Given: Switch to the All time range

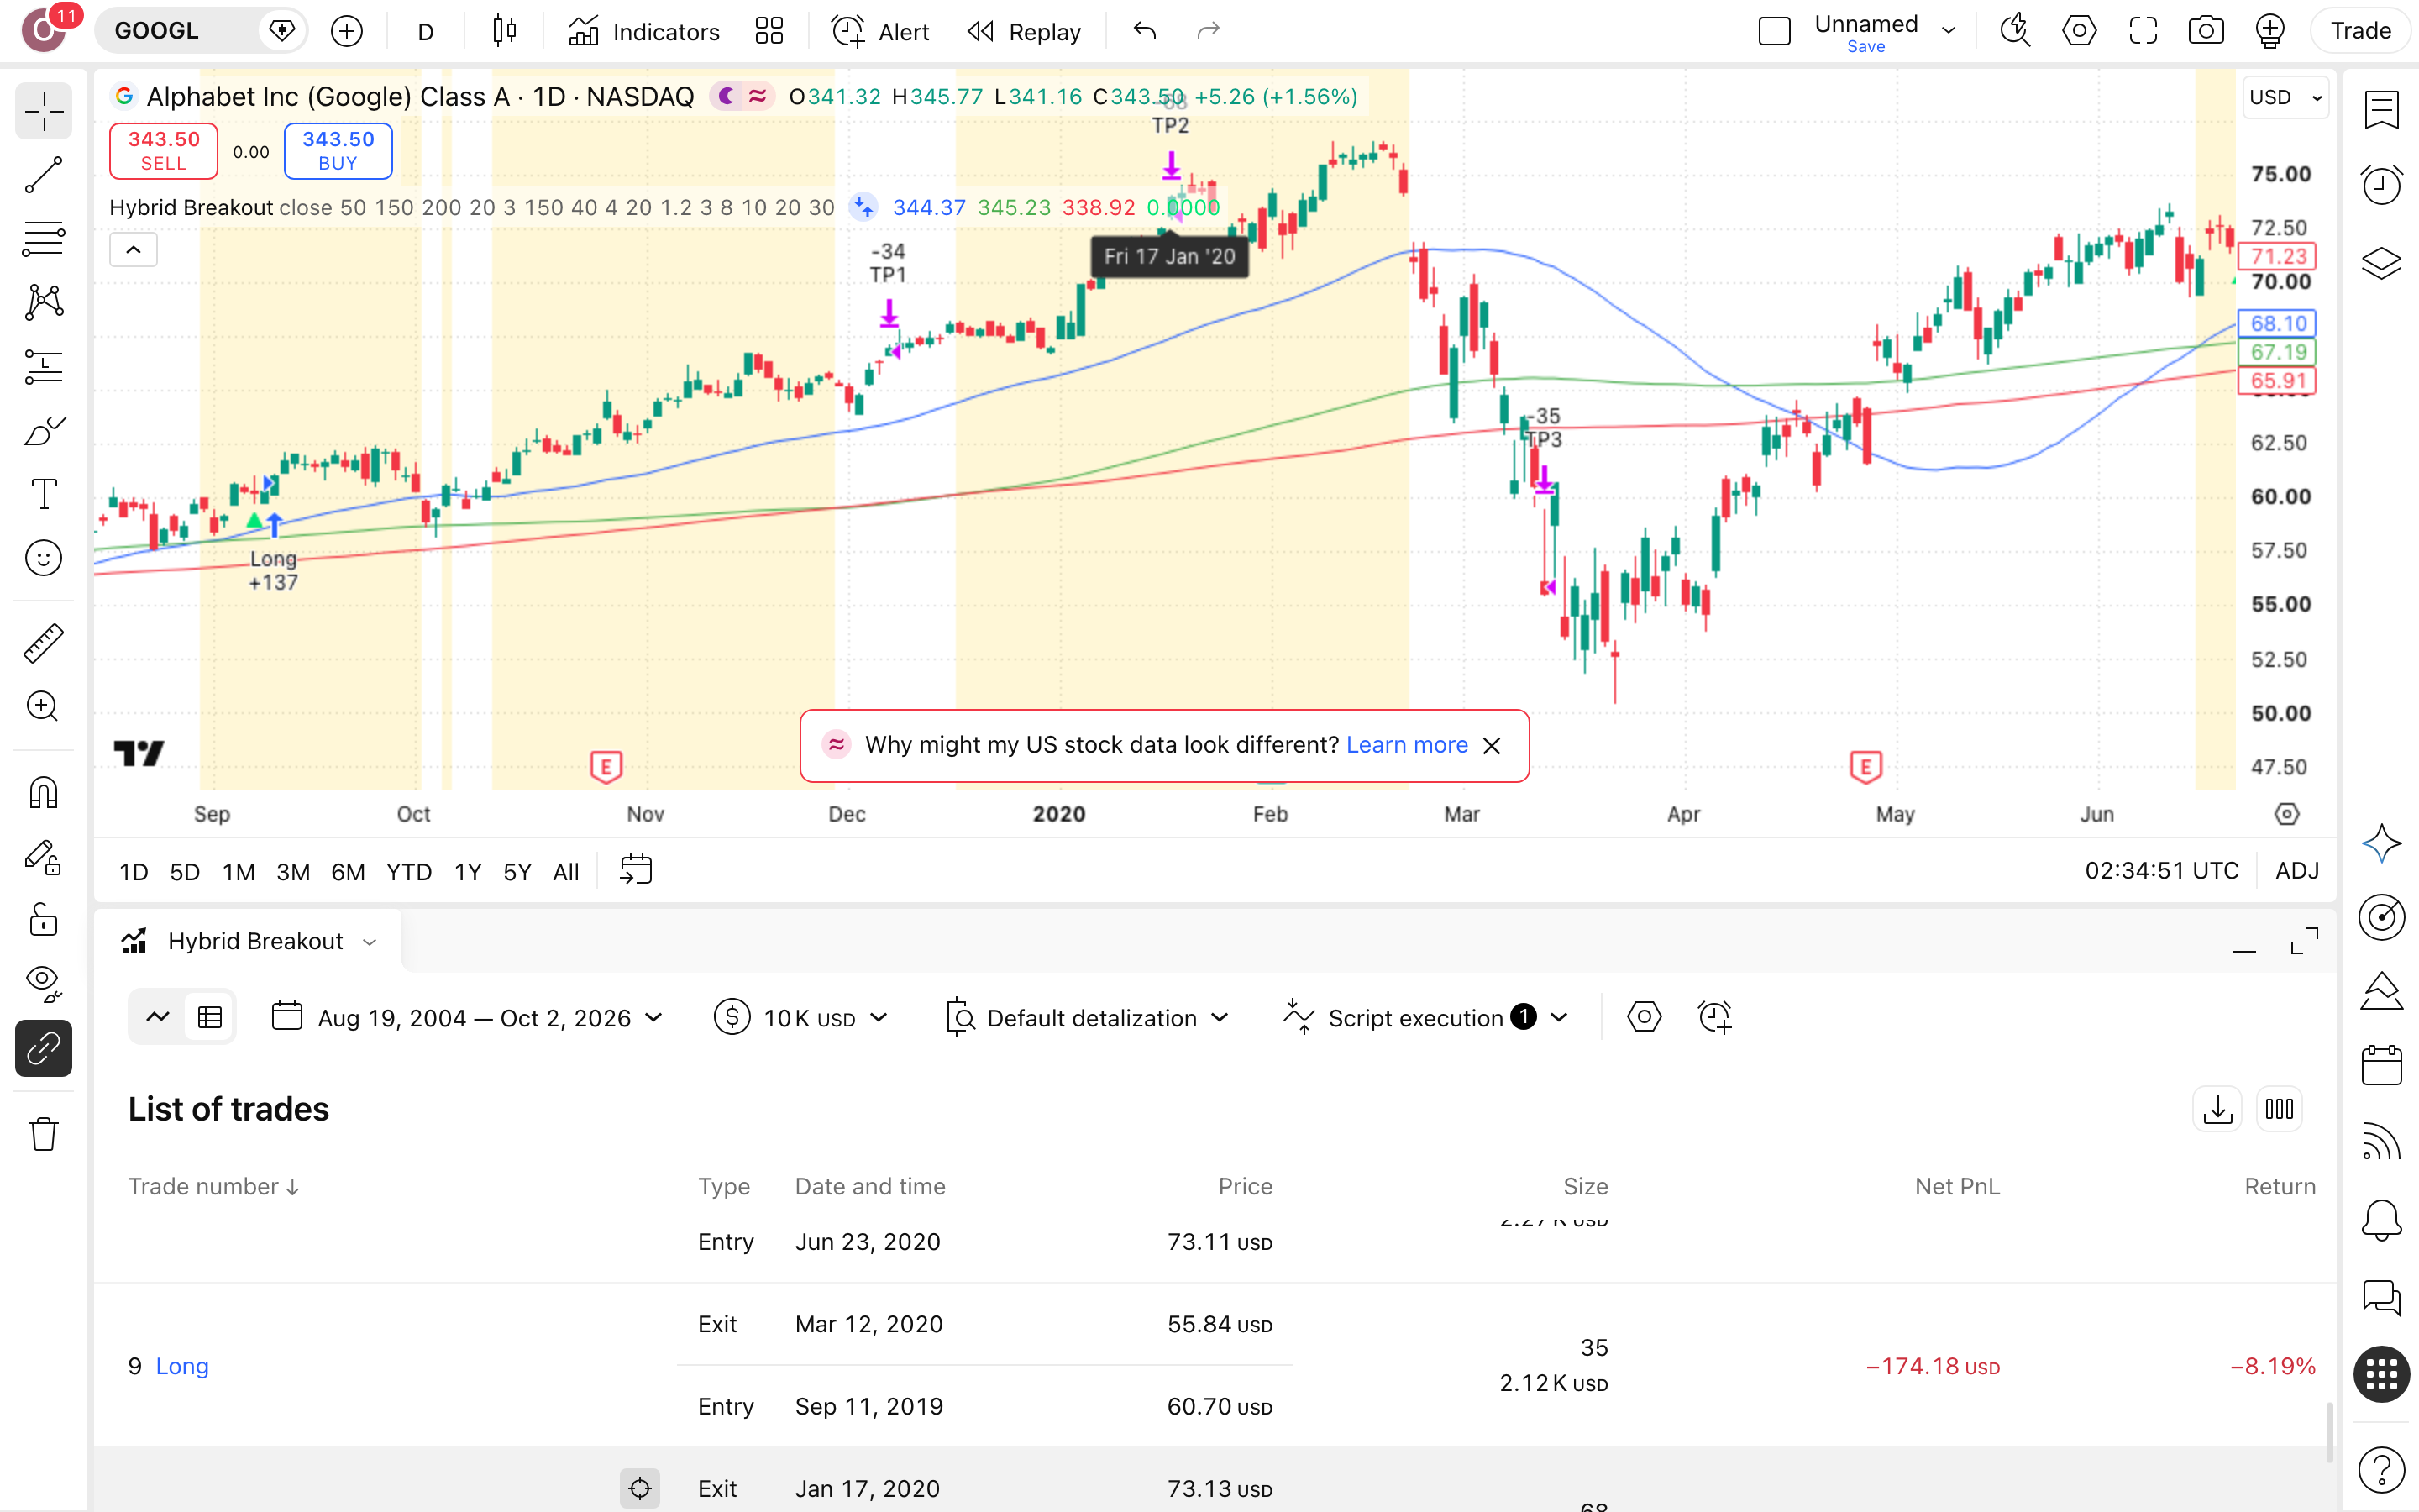Looking at the screenshot, I should click(x=566, y=872).
